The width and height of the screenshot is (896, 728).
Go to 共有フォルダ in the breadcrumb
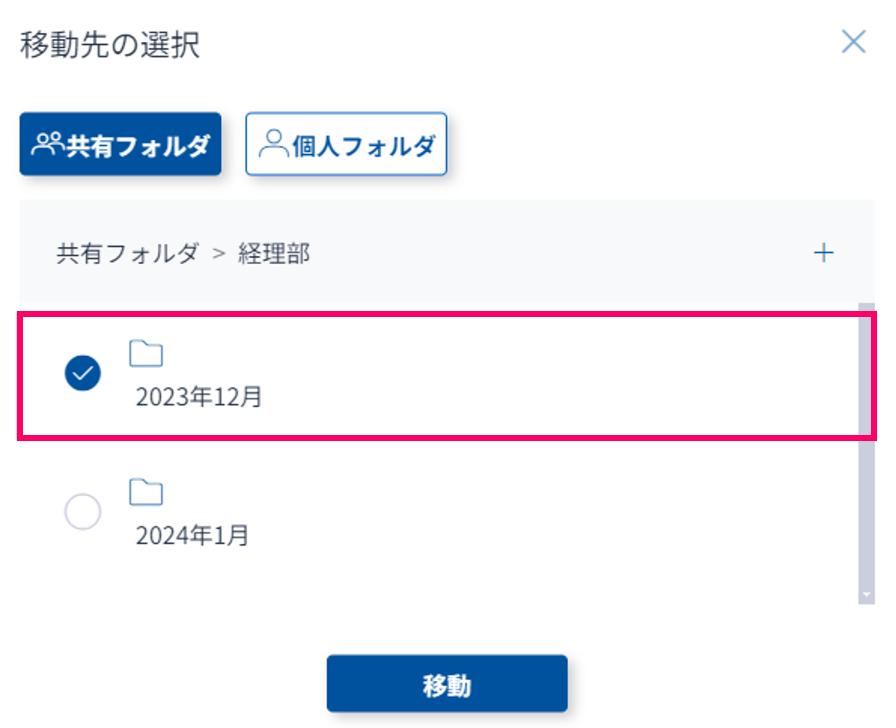point(127,254)
